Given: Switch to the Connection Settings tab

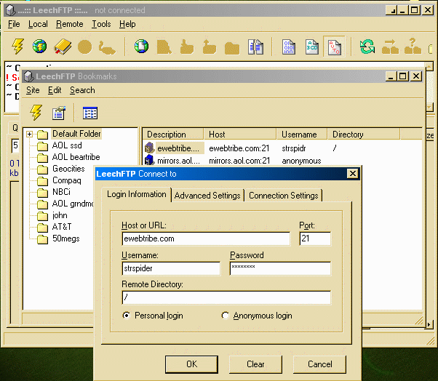Looking at the screenshot, I should 283,196.
